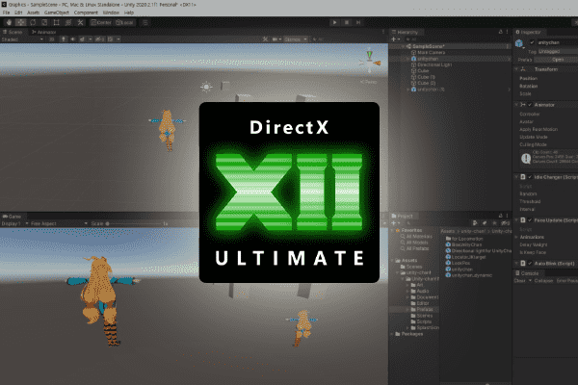Open the Component menu

[x=86, y=13]
